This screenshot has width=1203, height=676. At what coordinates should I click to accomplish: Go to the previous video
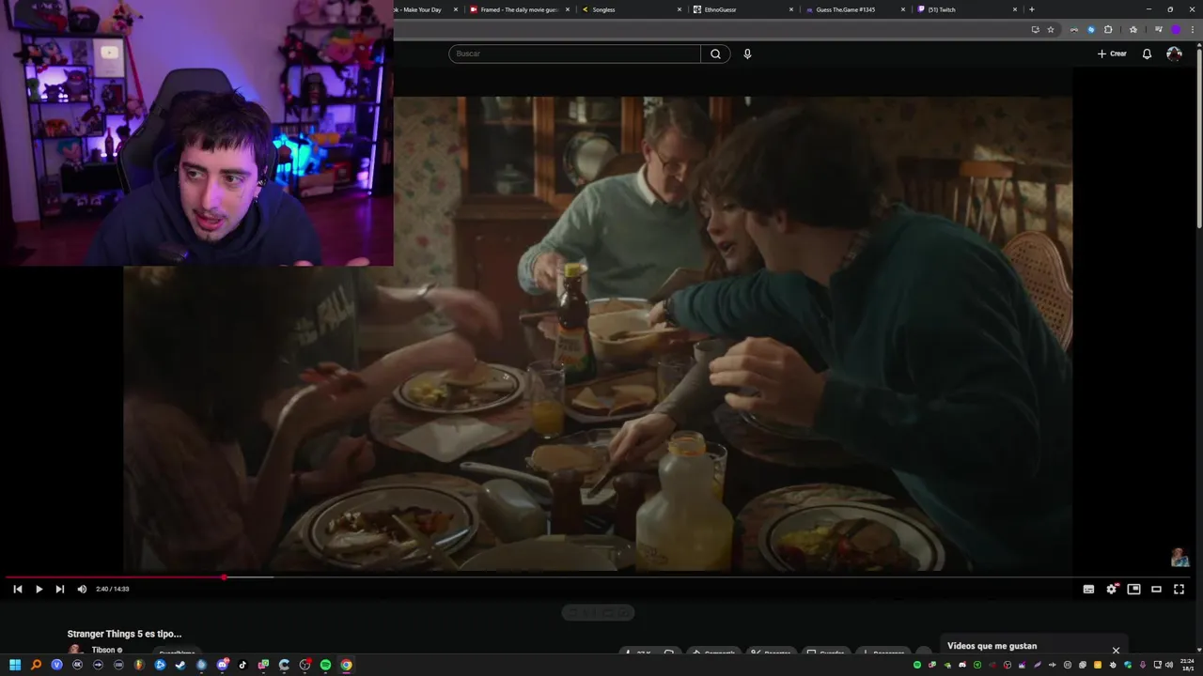click(17, 589)
